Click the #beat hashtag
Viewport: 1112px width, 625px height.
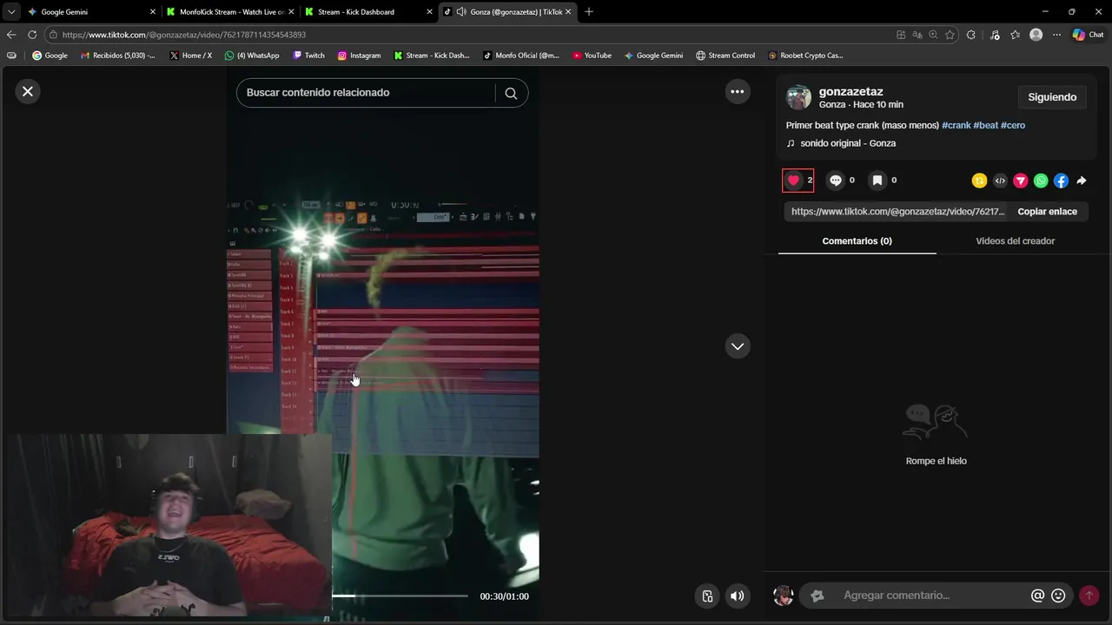[x=985, y=125]
